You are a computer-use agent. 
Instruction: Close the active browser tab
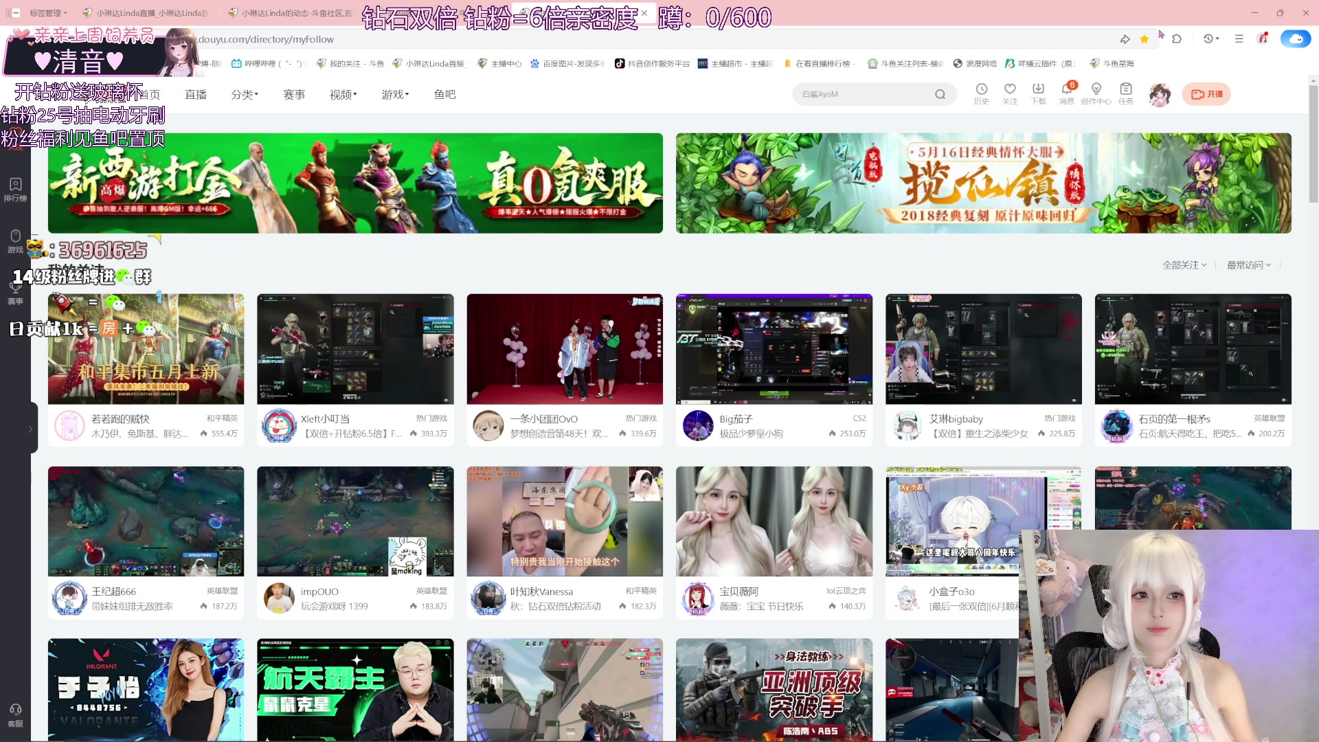pos(644,12)
